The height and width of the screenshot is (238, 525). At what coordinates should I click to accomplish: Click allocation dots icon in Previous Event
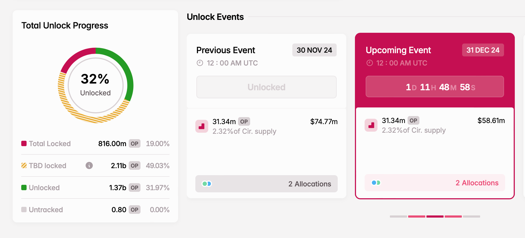pos(207,184)
